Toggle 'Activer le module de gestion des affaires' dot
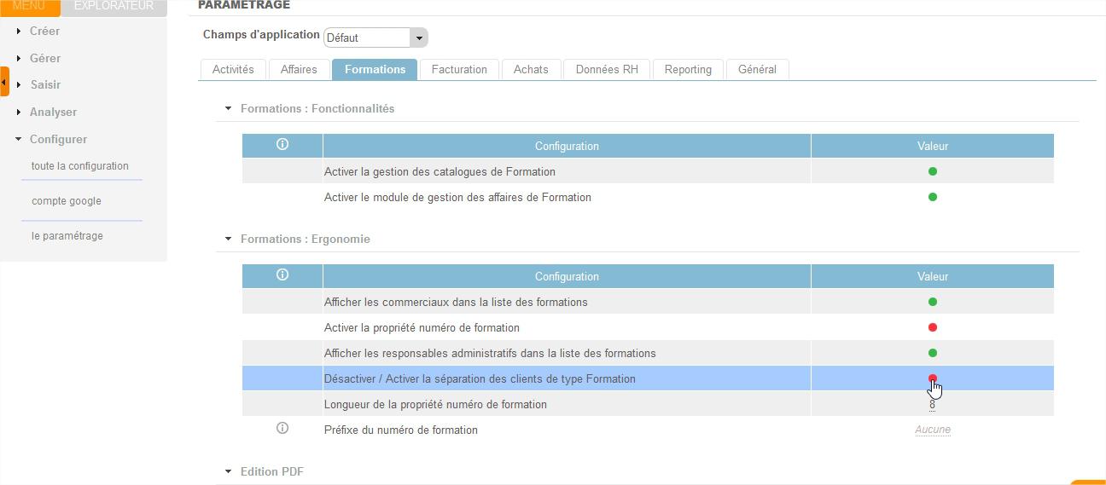1106x485 pixels. pos(932,197)
